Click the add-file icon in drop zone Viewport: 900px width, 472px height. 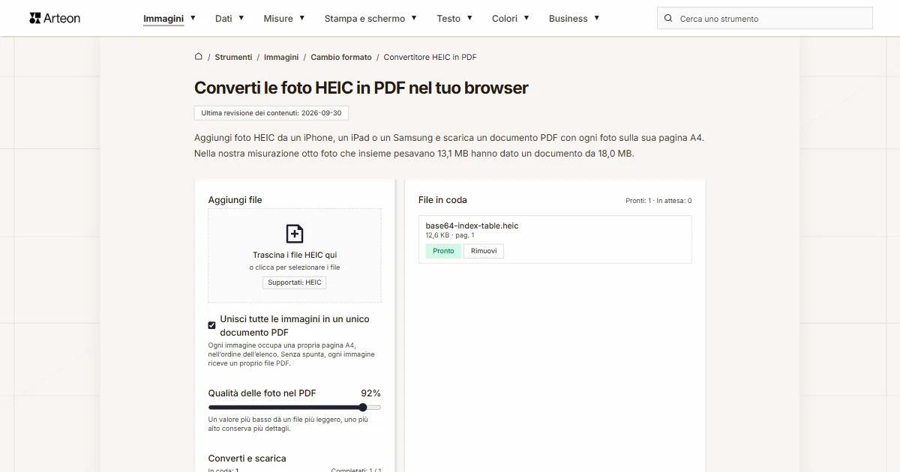pos(295,234)
